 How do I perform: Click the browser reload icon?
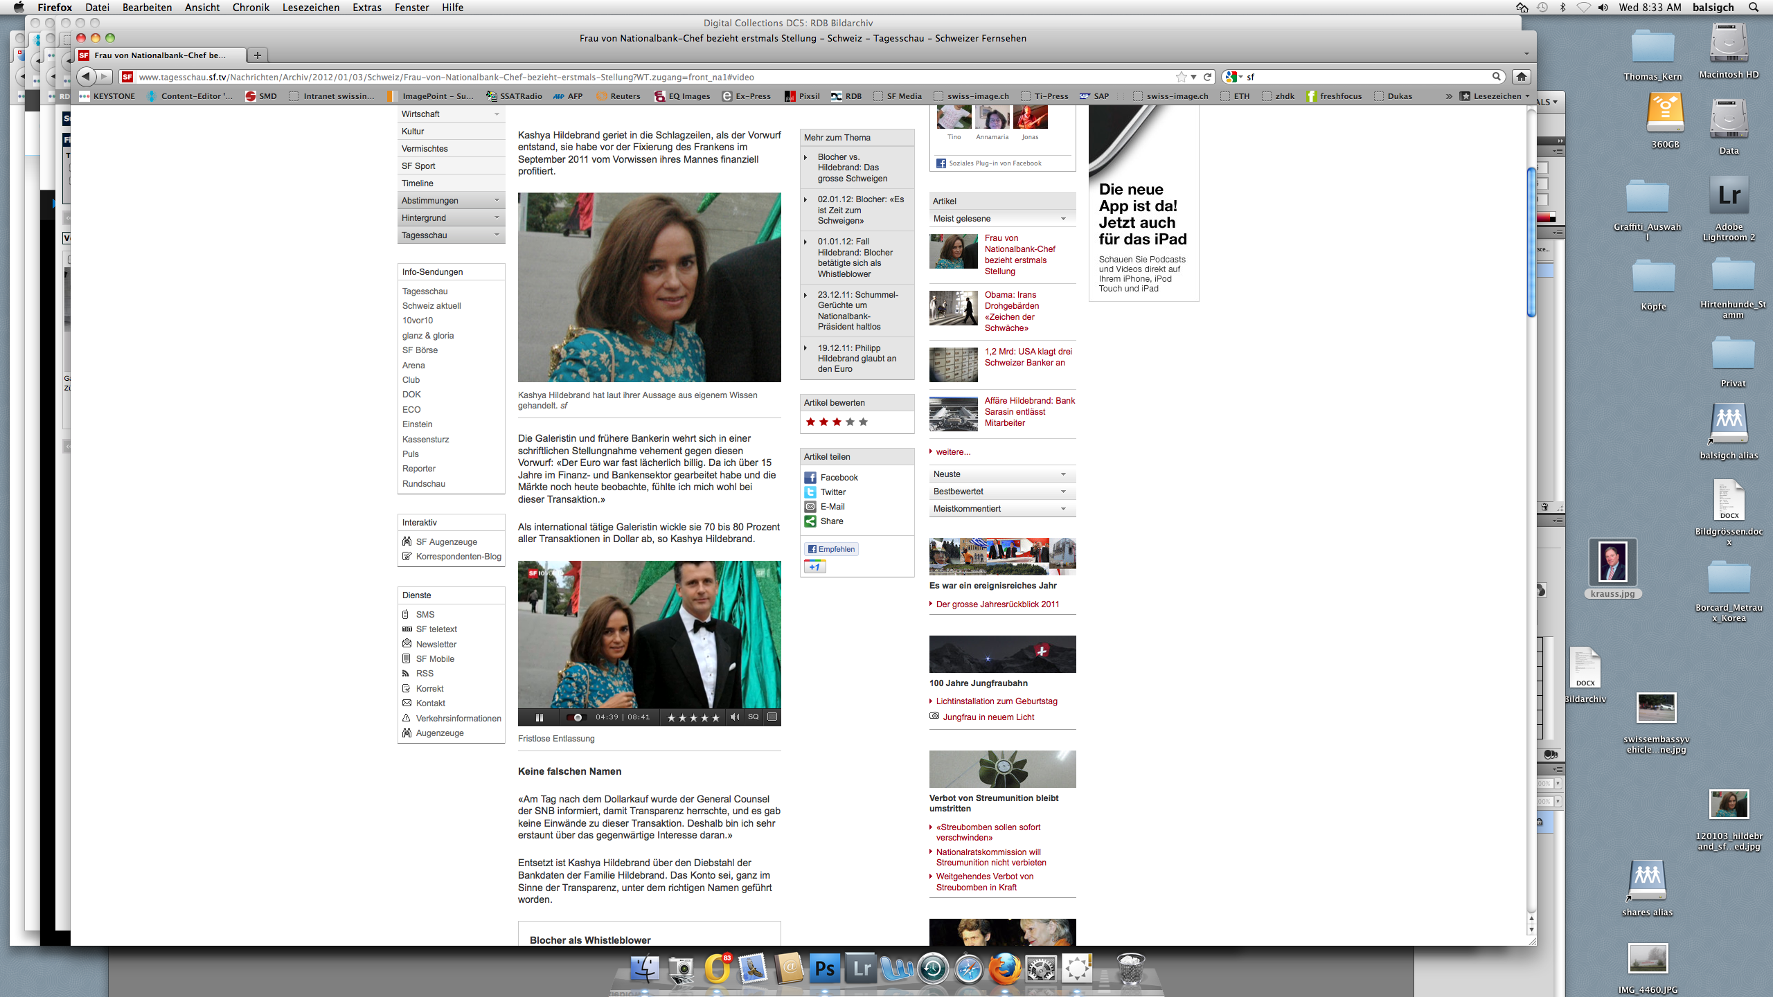coord(1207,77)
